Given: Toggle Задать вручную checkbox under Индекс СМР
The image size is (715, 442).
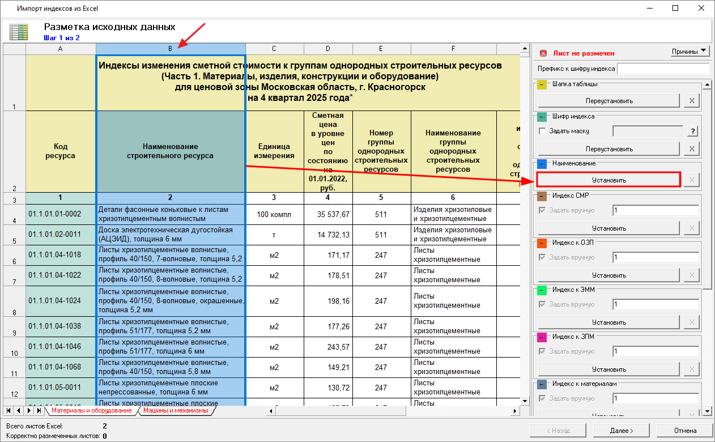Looking at the screenshot, I should point(543,210).
